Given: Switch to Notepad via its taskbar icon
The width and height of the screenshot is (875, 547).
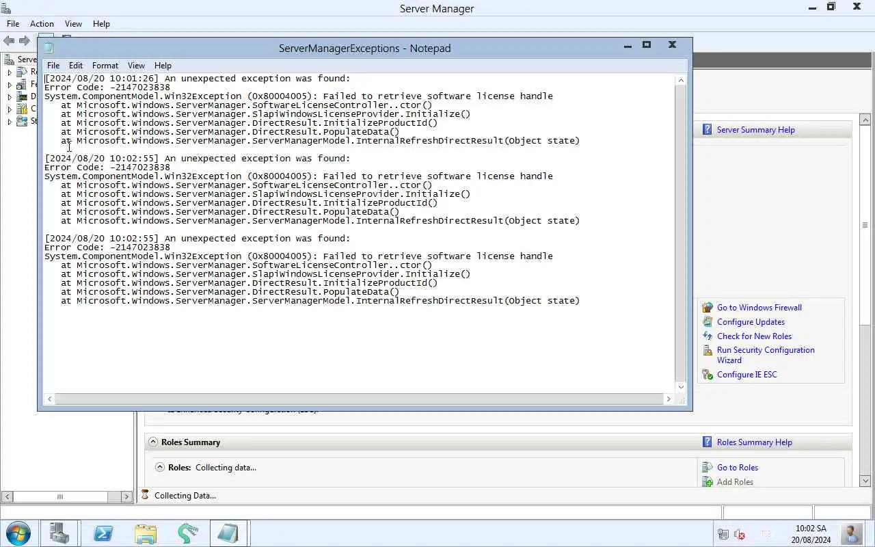Looking at the screenshot, I should 228,533.
